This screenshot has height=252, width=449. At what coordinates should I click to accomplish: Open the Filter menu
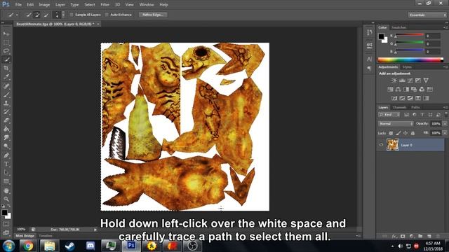pos(105,5)
